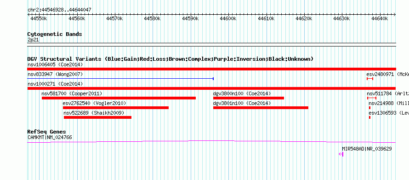
Task: Click the nsv522689 (Shaikh2009) red bar
Action: coord(97,117)
